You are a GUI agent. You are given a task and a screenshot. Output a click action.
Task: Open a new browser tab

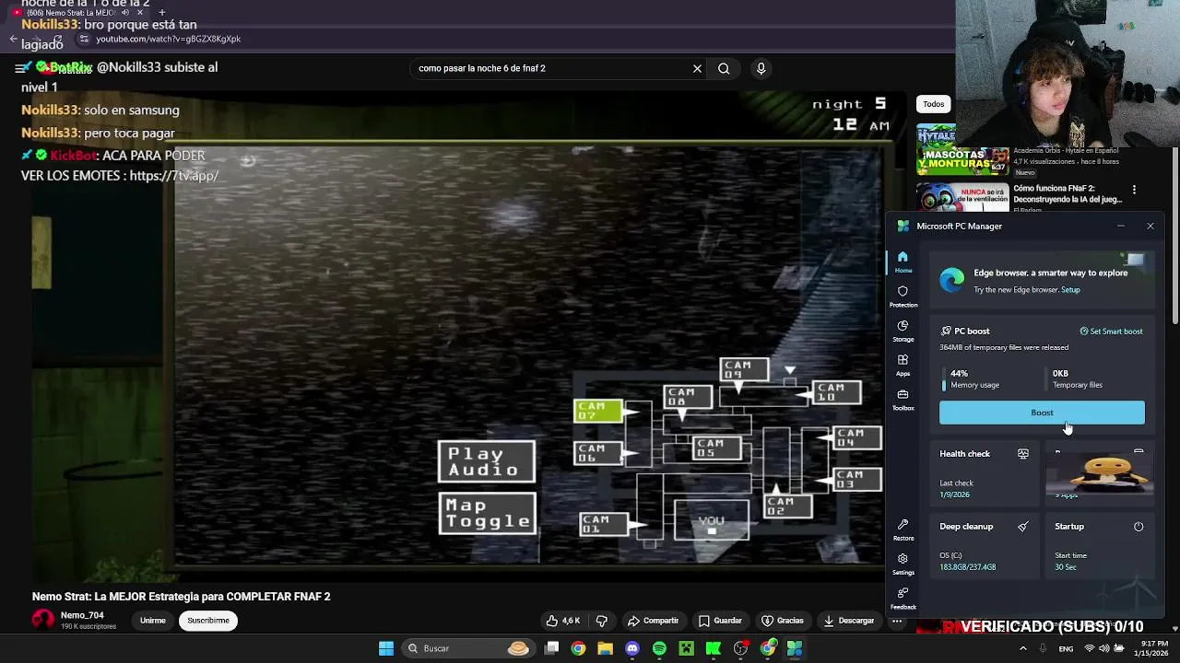161,13
